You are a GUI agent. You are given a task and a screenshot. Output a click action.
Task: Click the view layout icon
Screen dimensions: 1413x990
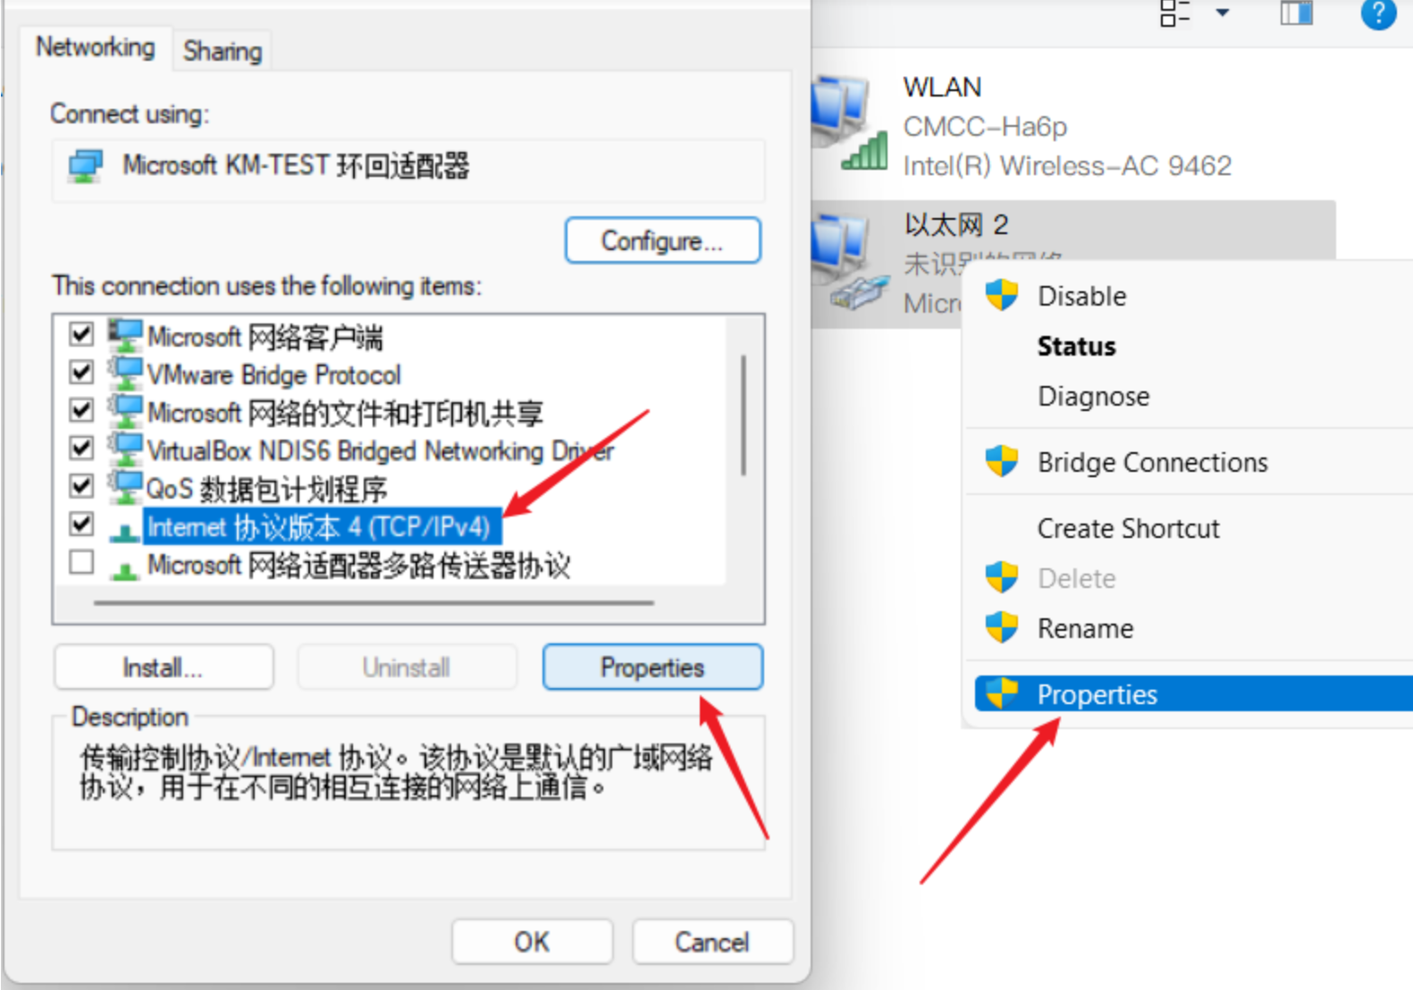[x=1174, y=13]
